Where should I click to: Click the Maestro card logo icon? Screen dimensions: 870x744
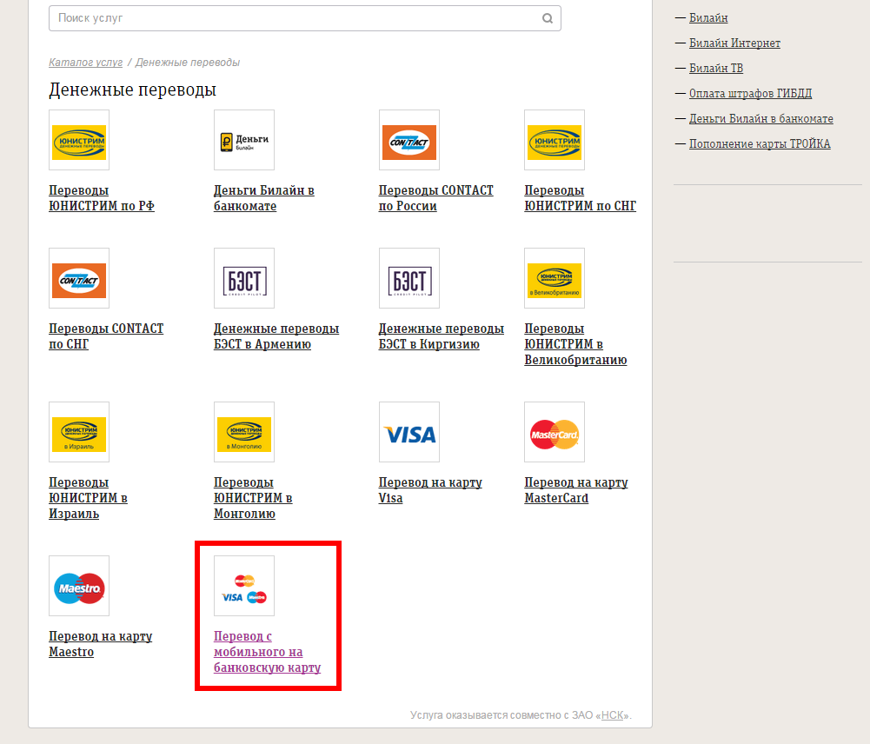79,585
